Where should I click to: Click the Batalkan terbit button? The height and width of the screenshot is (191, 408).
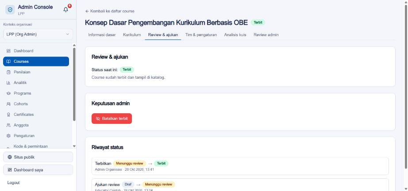112,118
